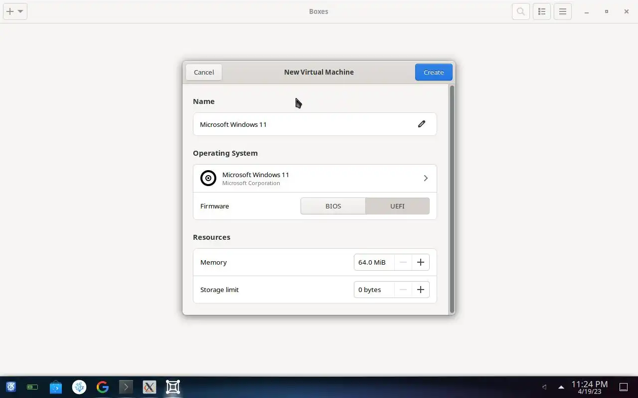Viewport: 638px width, 398px height.
Task: Decrease Memory with the minus button
Action: pos(403,262)
